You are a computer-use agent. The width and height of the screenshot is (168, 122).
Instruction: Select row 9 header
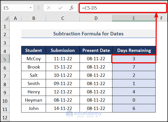click(x=5, y=92)
